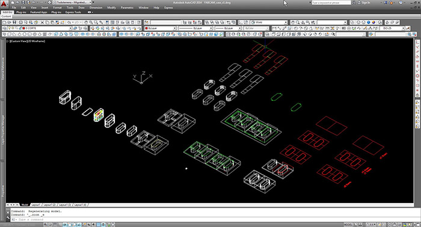421x227 pixels.
Task: Toggle layer freeze sun icon for 0 CORTE
Action: click(x=13, y=28)
